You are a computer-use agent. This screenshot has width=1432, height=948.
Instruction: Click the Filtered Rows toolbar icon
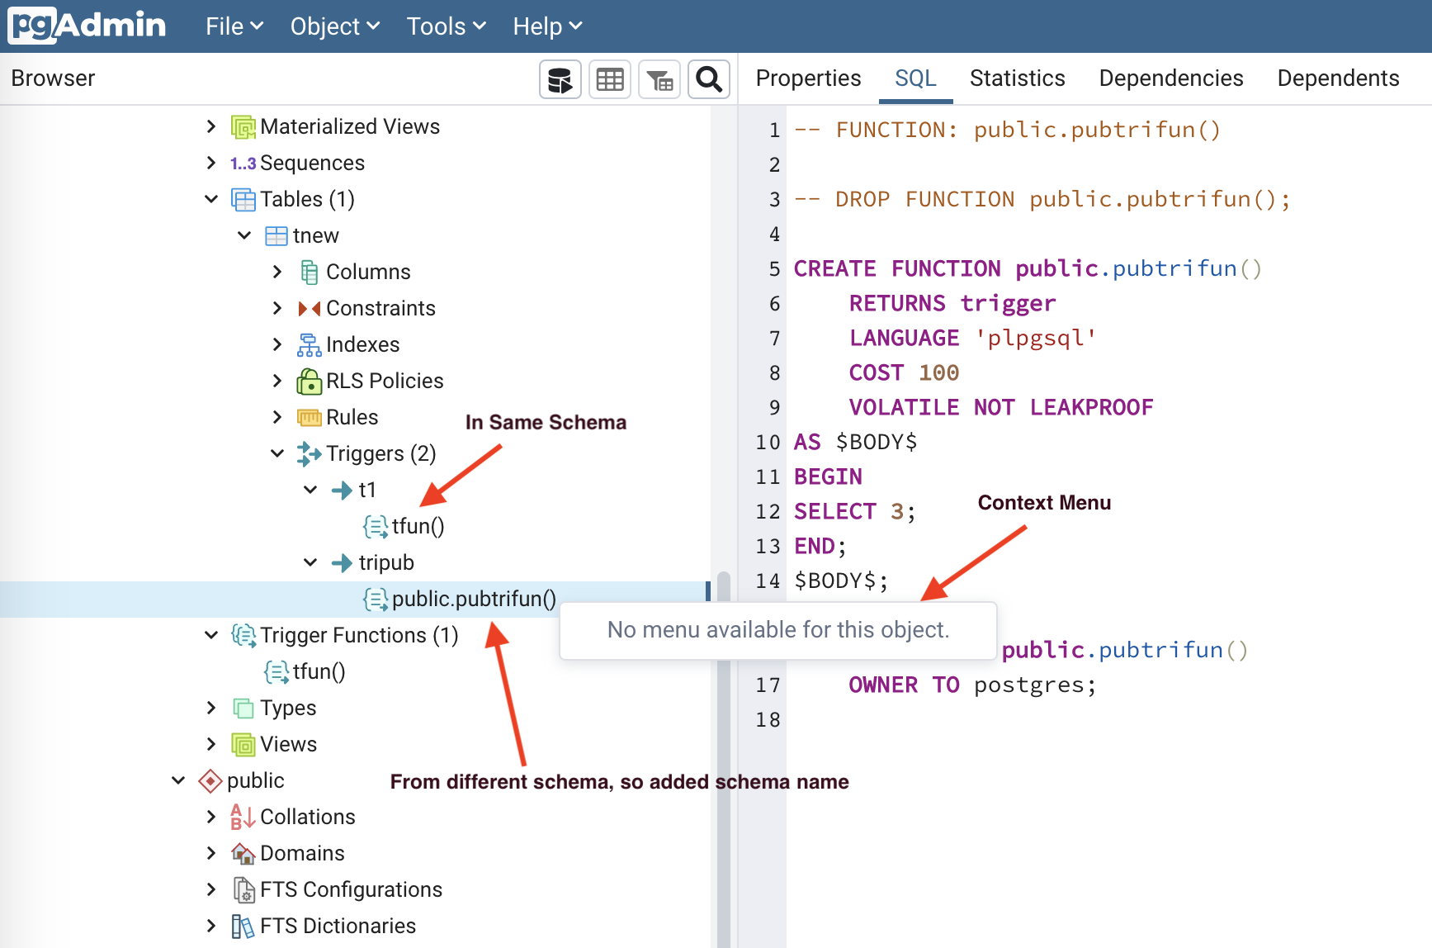659,79
